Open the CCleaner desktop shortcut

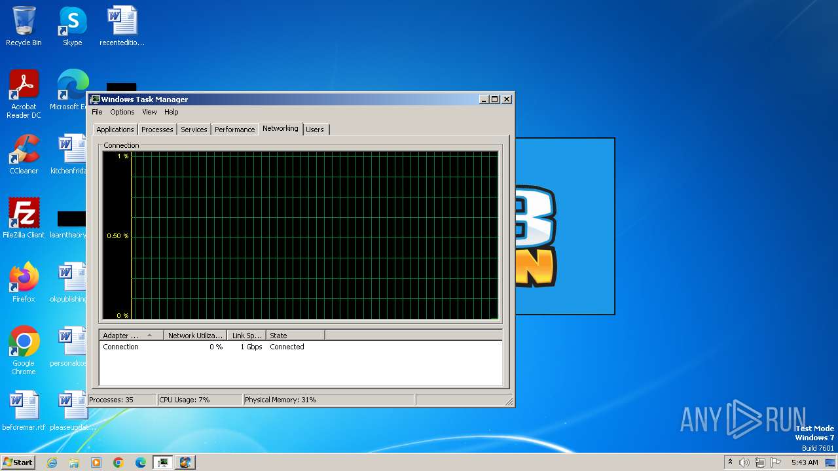[x=24, y=154]
